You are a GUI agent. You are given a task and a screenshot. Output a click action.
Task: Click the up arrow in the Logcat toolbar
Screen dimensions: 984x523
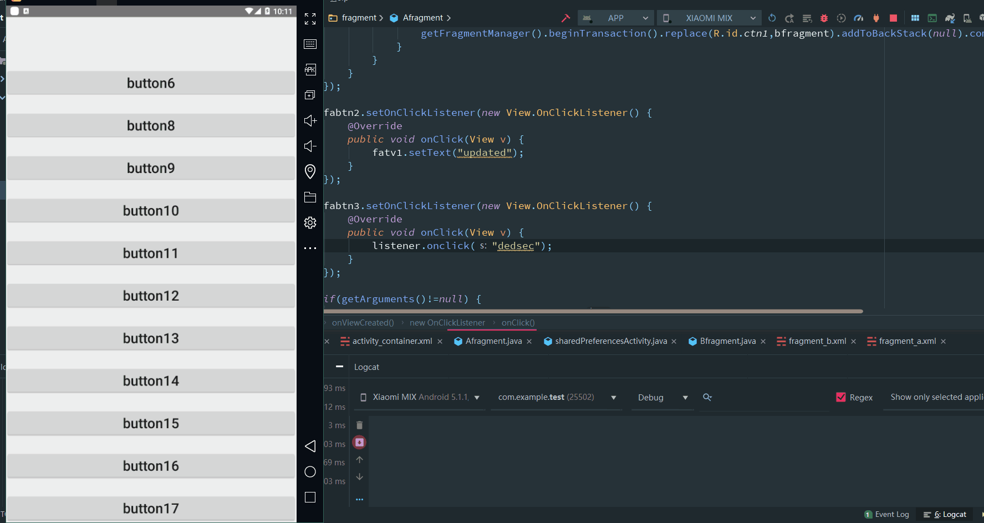pyautogui.click(x=359, y=460)
